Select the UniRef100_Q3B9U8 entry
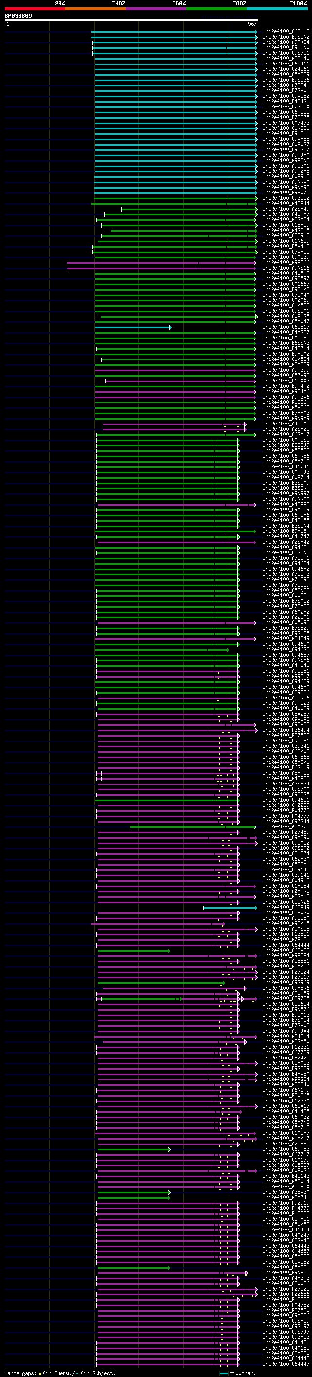 285,236
